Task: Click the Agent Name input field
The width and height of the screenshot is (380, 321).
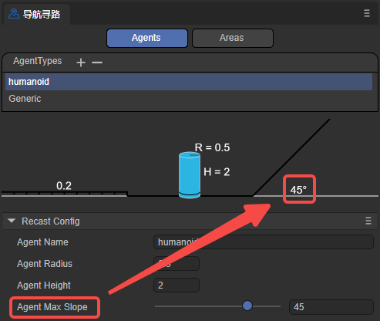Action: [264, 242]
